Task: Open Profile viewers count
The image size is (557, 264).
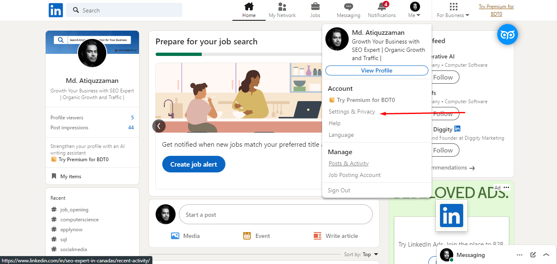Action: click(x=132, y=118)
